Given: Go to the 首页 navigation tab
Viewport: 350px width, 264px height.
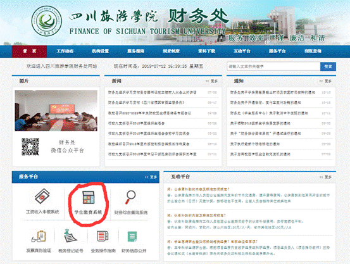Looking at the screenshot, I should point(30,51).
